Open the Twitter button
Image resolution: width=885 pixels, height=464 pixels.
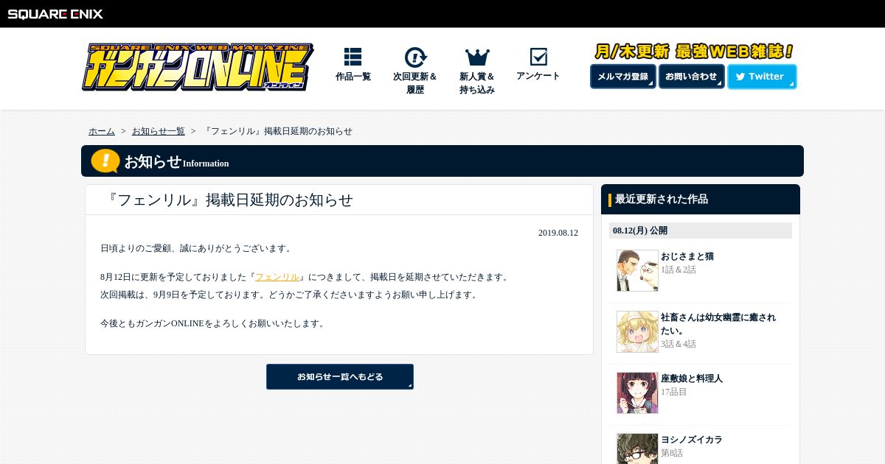click(762, 77)
